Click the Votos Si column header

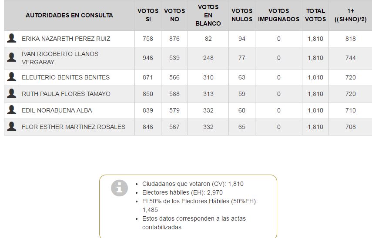[x=148, y=15]
